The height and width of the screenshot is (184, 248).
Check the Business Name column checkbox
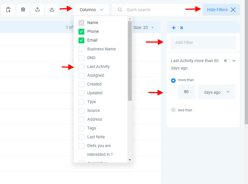click(x=81, y=49)
